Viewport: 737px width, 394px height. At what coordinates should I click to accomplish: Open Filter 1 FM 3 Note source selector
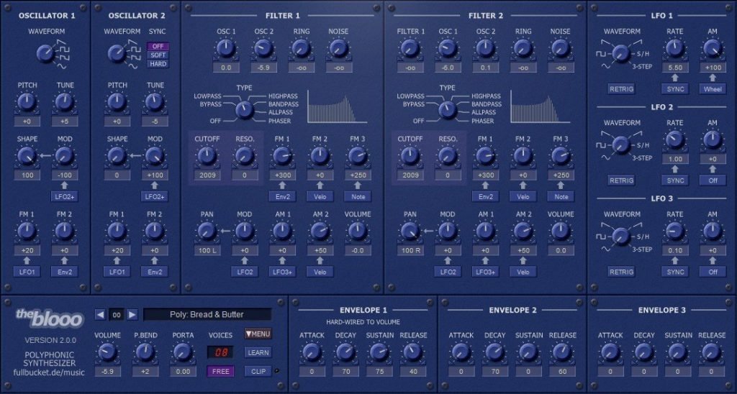tap(357, 196)
